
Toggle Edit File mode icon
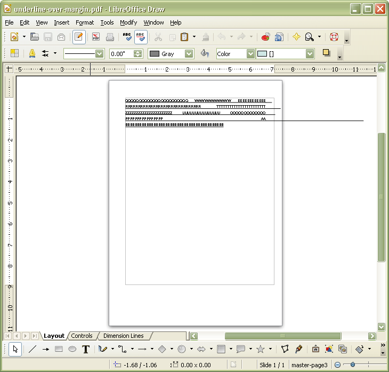click(79, 37)
